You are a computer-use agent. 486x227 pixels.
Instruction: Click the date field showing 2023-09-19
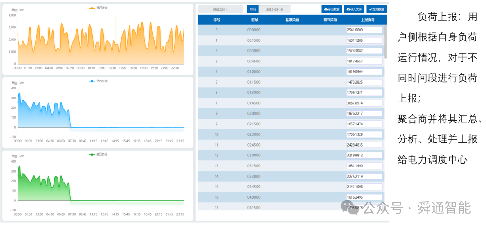[x=274, y=9]
